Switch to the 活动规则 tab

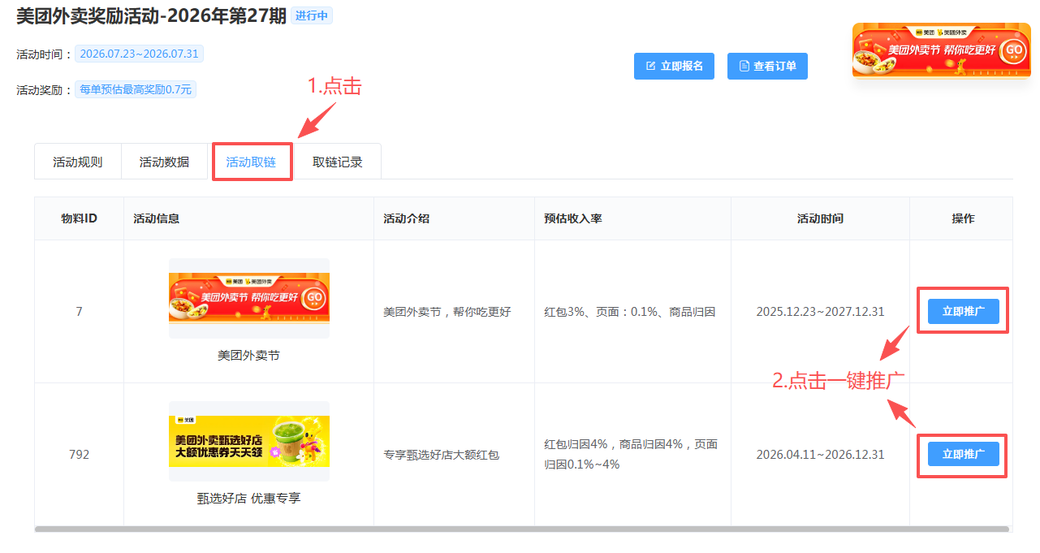pos(78,162)
